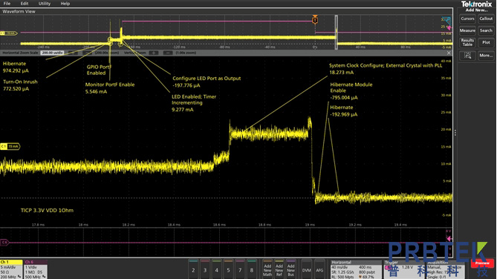Image resolution: width=497 pixels, height=279 pixels.
Task: Open the File menu
Action: coord(7,4)
